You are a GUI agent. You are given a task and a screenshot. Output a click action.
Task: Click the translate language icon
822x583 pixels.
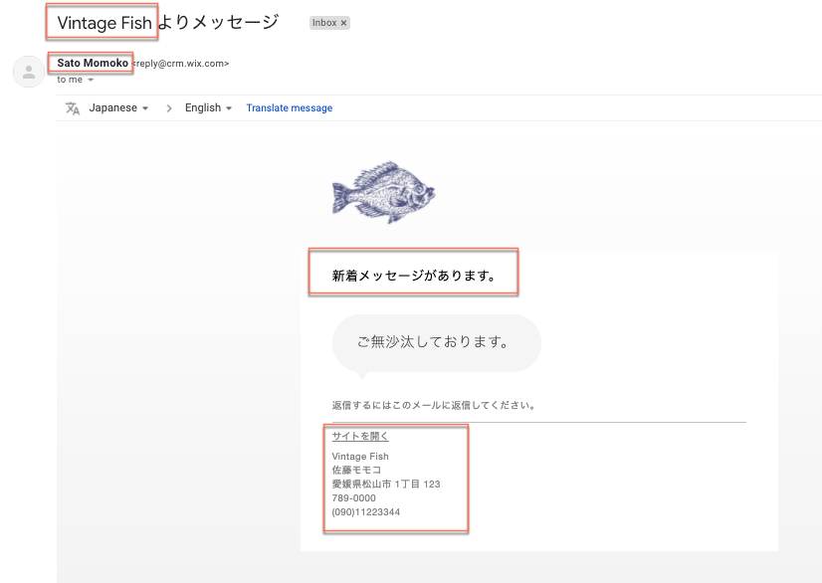(x=73, y=108)
